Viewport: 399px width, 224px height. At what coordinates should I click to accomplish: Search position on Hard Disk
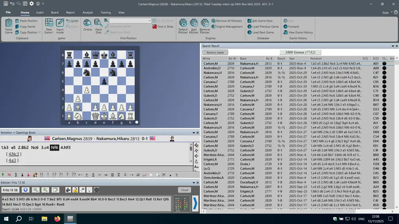[99, 25]
